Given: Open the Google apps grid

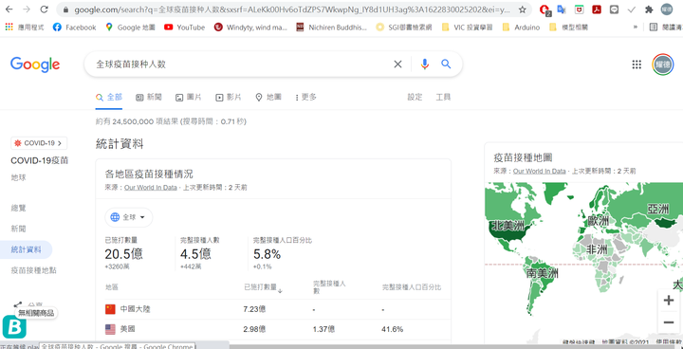Looking at the screenshot, I should 637,64.
